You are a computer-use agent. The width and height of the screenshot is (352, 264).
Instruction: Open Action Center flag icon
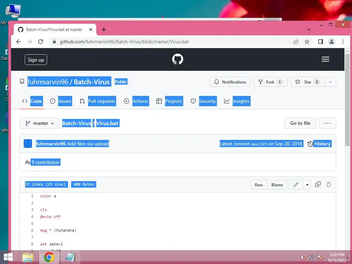(320, 257)
